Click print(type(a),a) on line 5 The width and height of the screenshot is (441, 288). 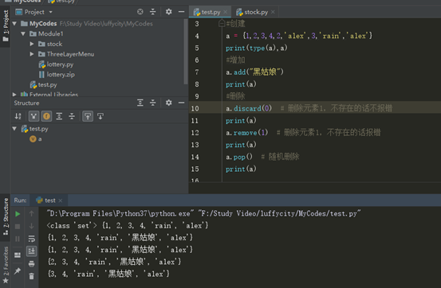pos(257,48)
